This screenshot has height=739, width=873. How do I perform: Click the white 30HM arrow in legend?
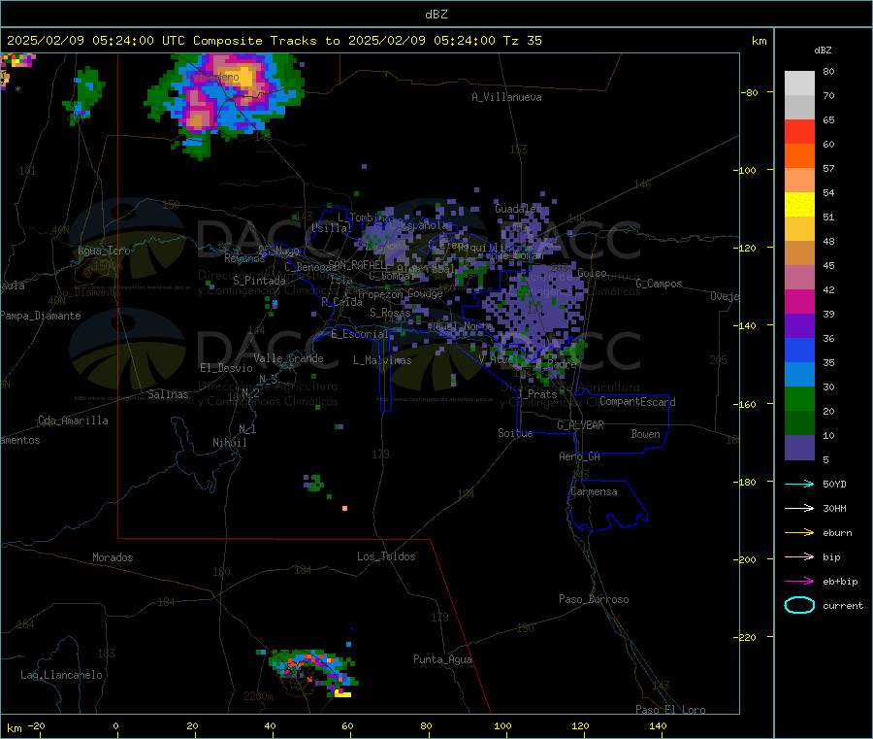799,508
